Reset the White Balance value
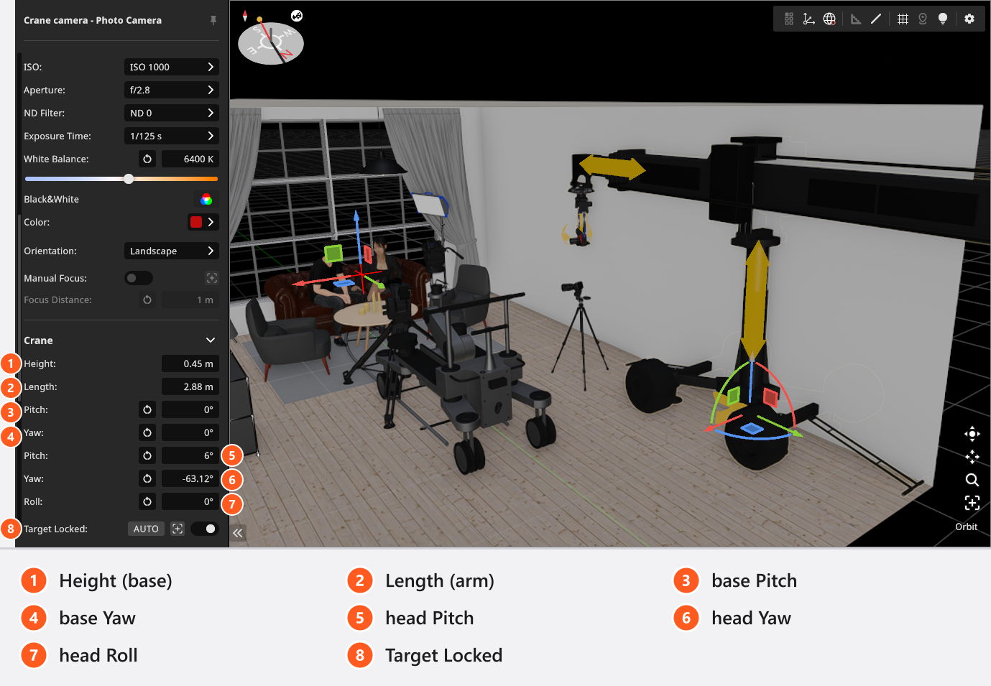991x686 pixels. coord(147,159)
